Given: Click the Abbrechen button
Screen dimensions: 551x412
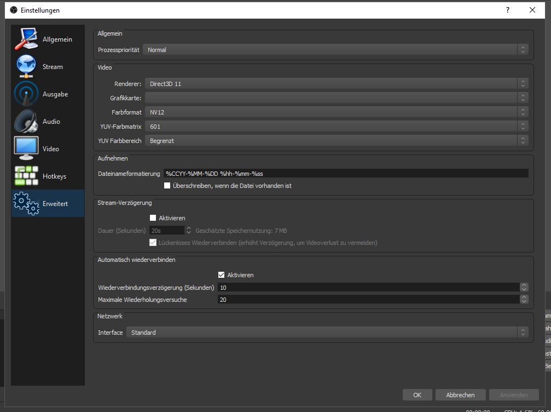Looking at the screenshot, I should [460, 395].
